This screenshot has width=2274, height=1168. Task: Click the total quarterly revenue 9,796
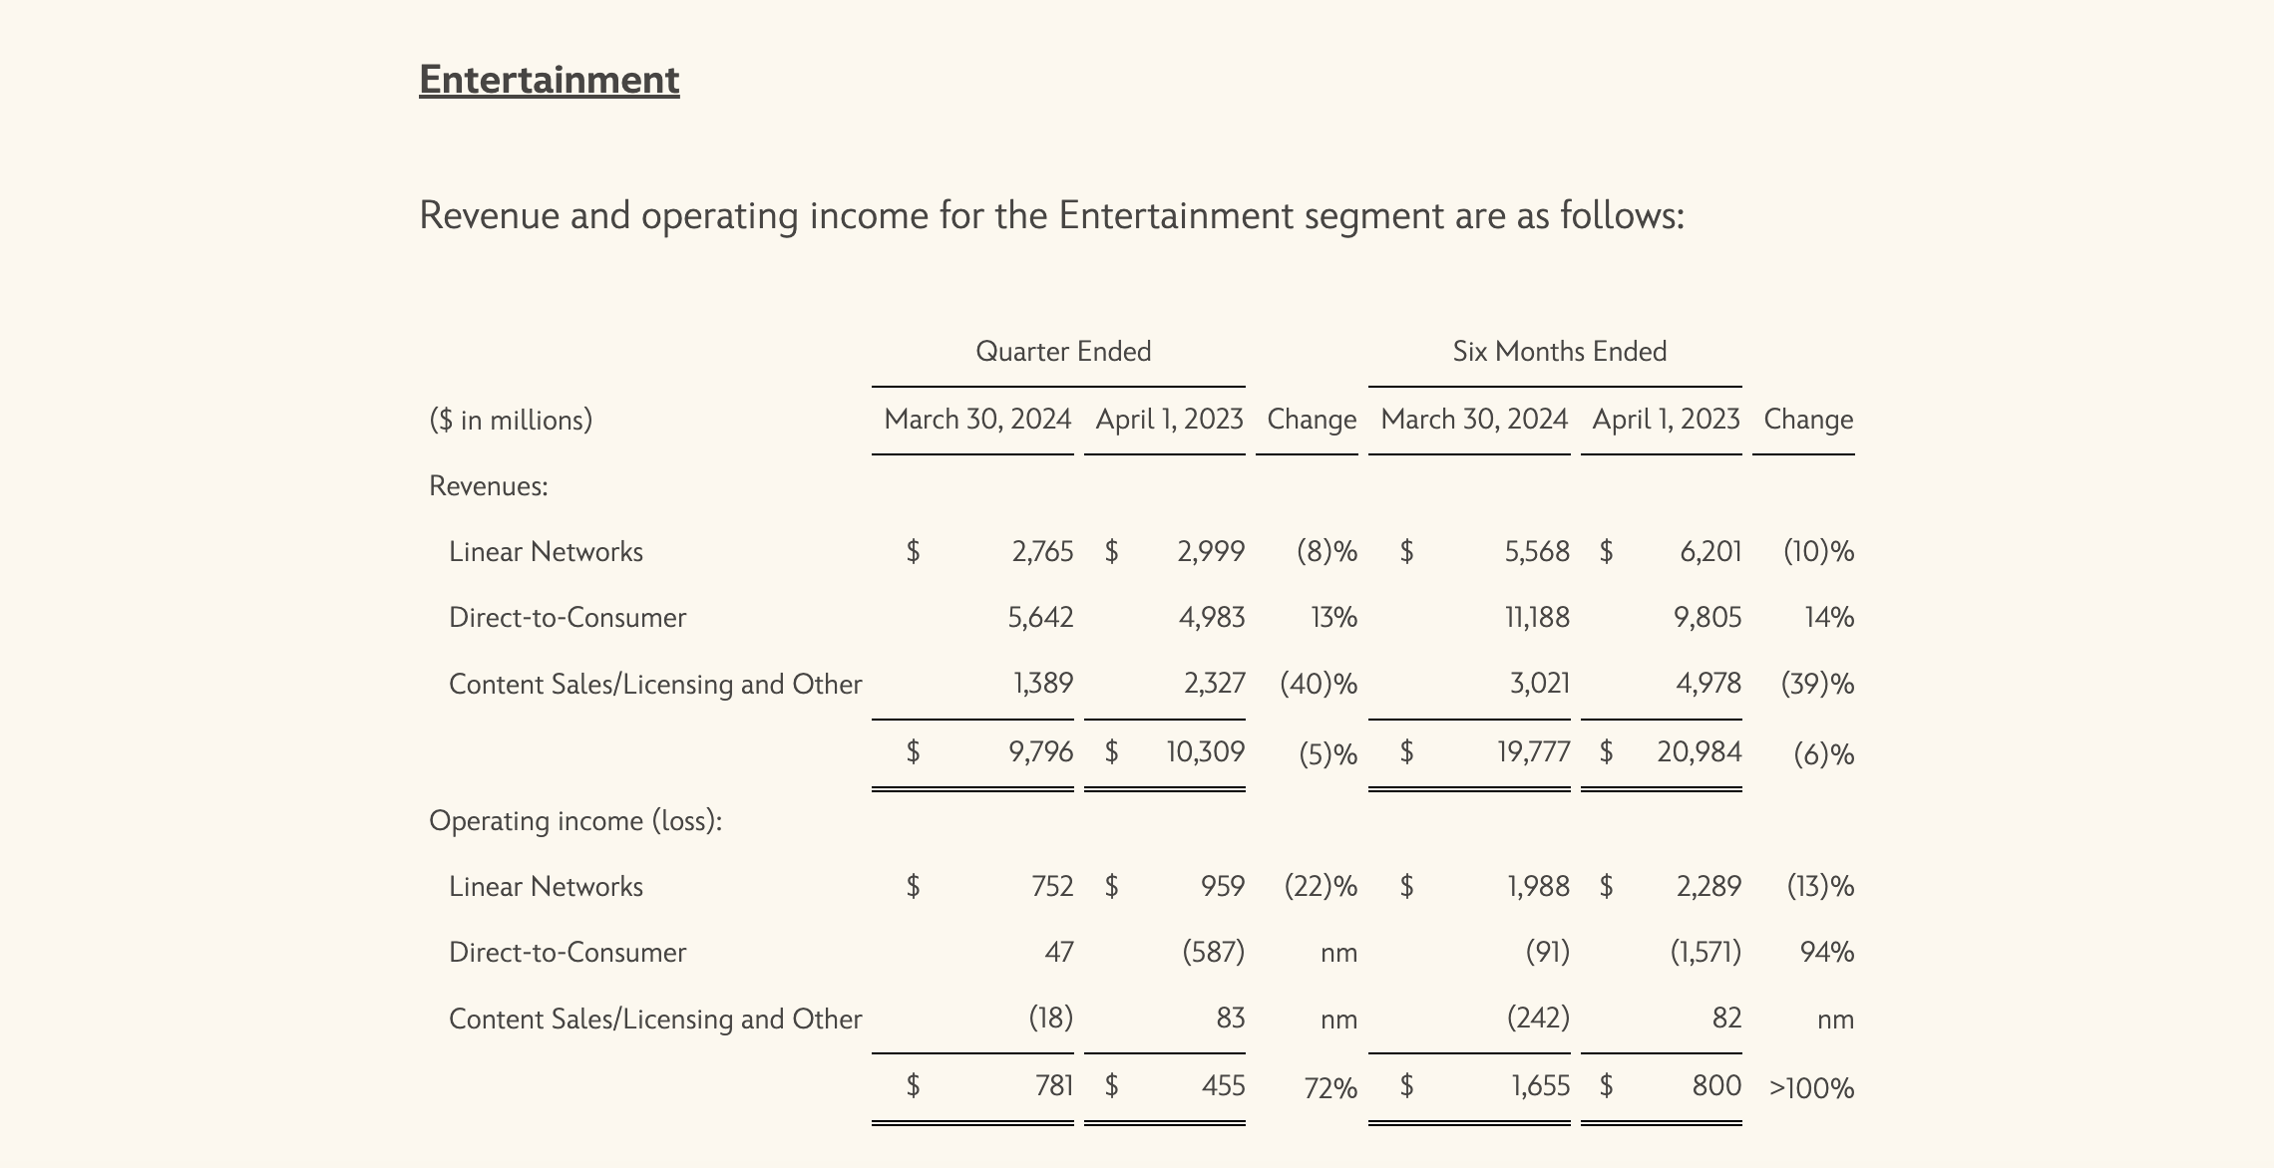tap(1041, 750)
